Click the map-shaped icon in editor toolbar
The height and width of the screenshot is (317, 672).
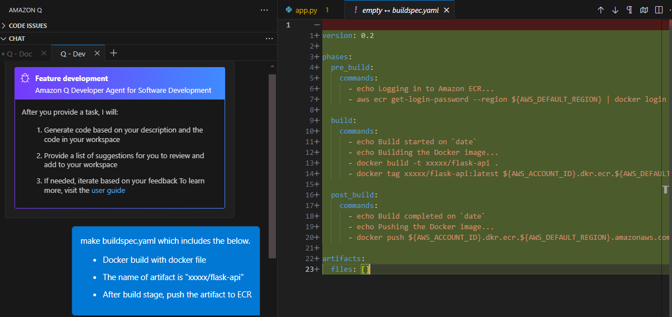click(644, 10)
